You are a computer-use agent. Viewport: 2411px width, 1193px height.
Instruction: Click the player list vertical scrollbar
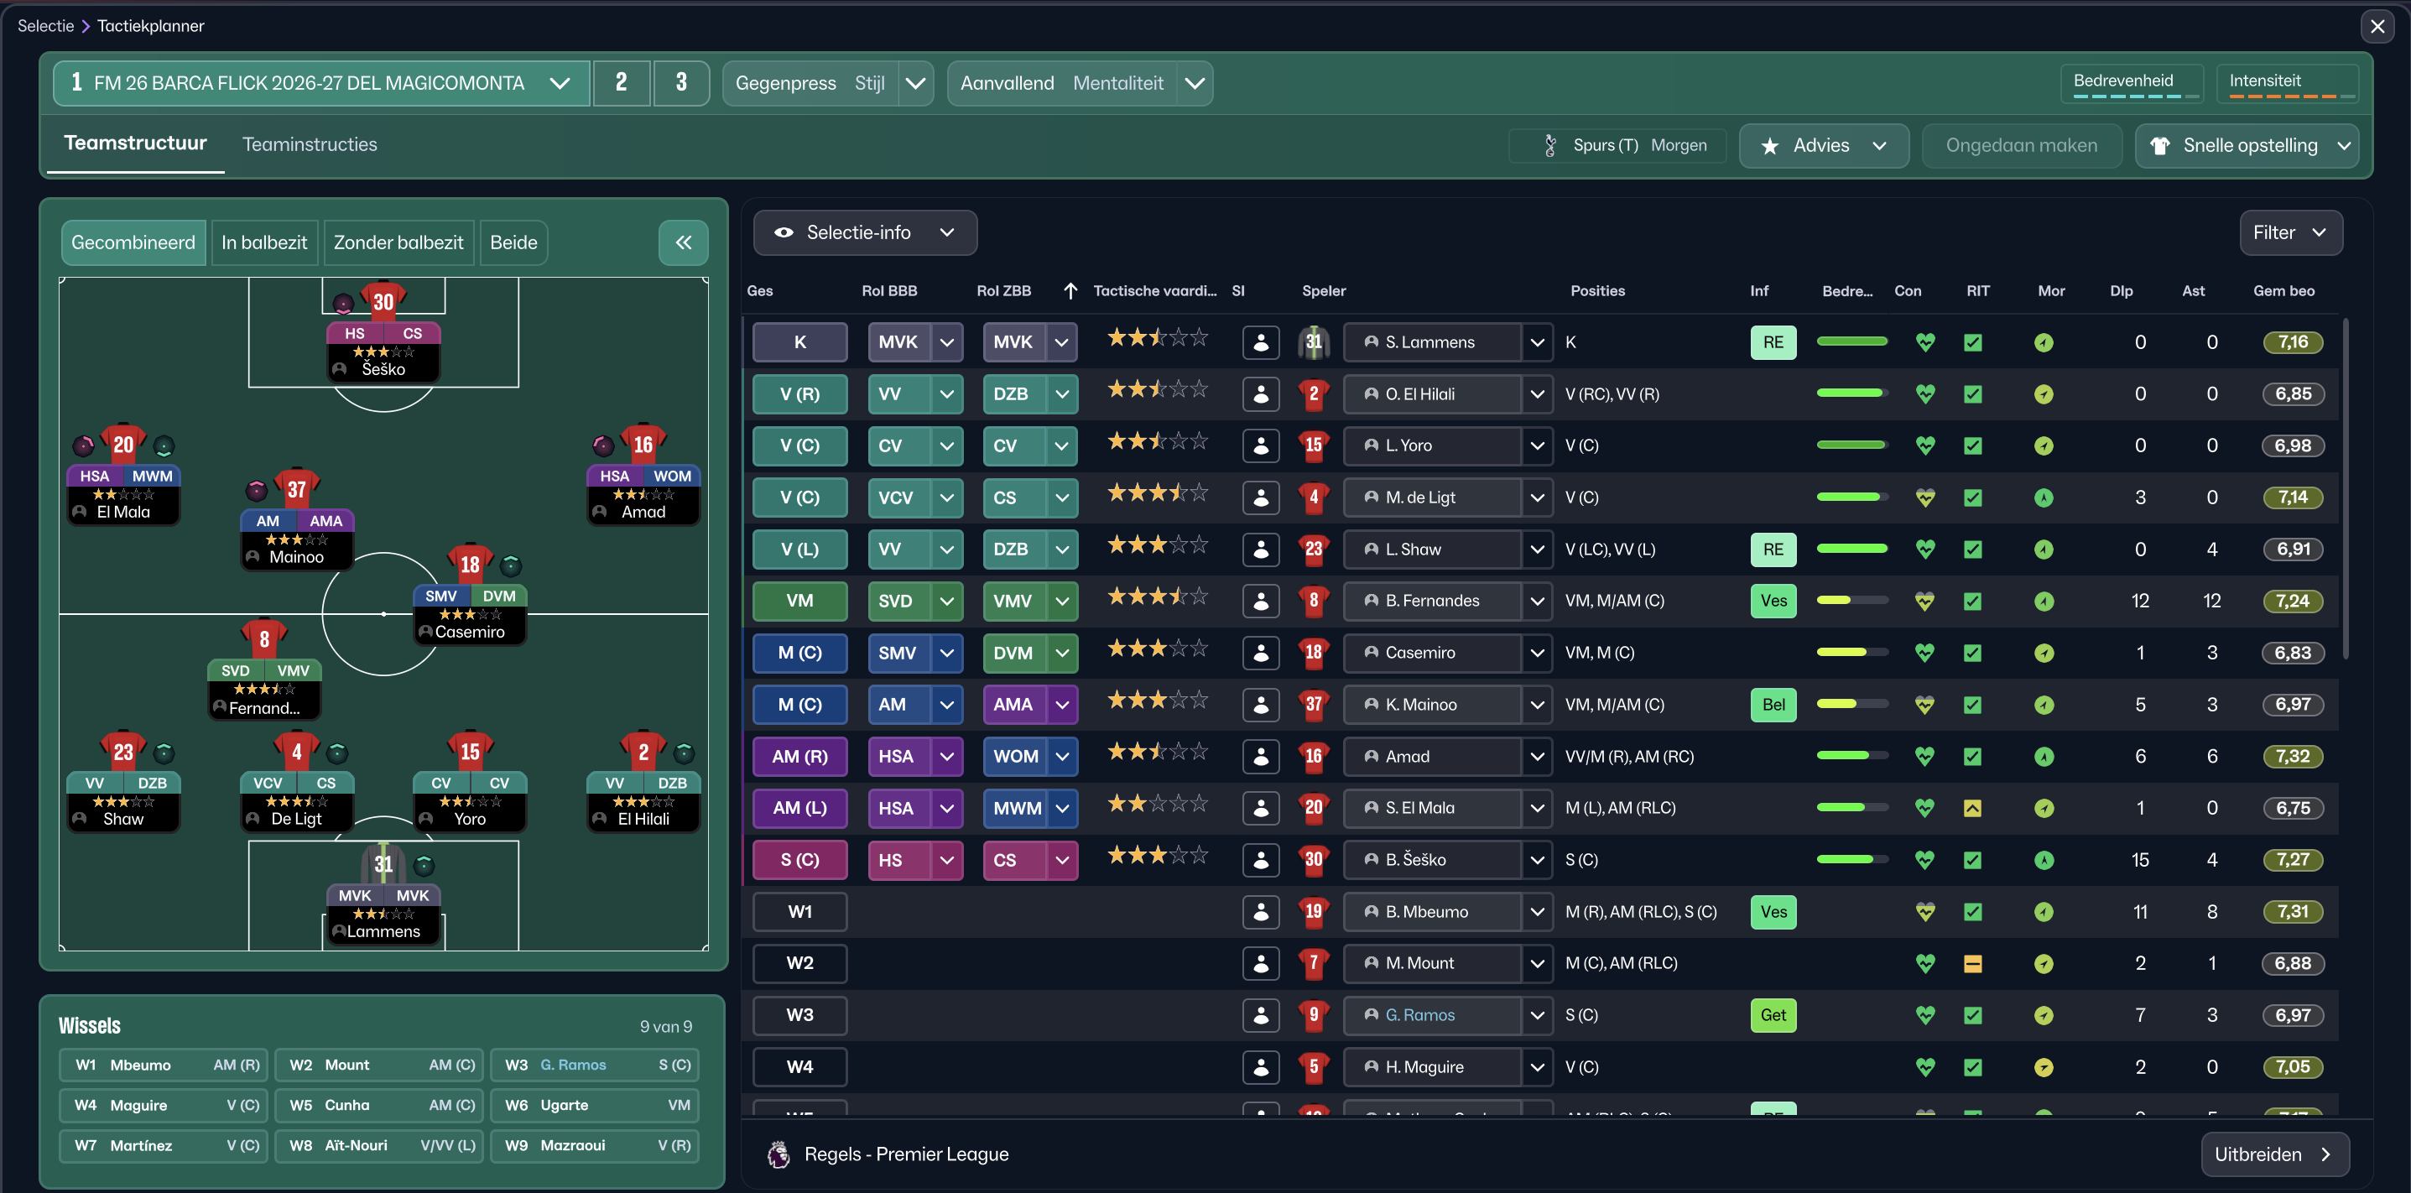(x=2346, y=487)
